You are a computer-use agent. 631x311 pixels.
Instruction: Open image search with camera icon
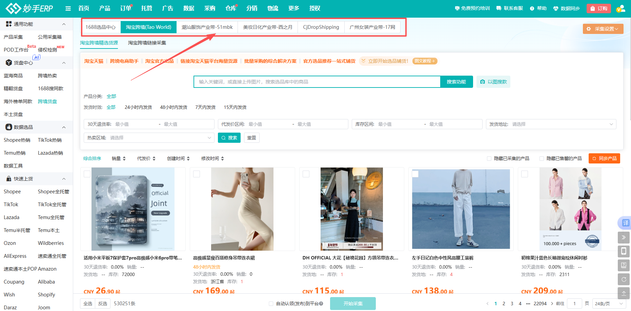point(493,82)
